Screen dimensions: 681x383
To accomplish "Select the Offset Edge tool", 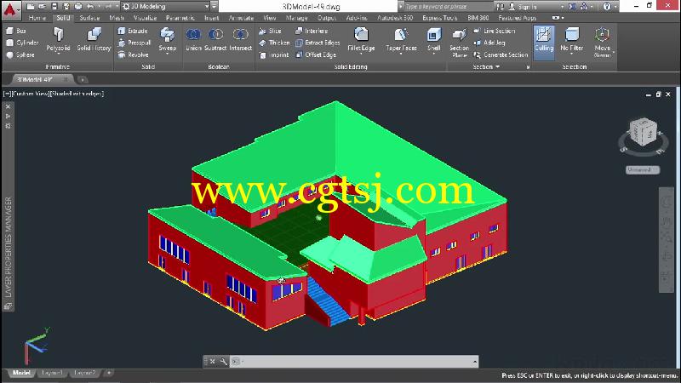I will click(x=316, y=54).
